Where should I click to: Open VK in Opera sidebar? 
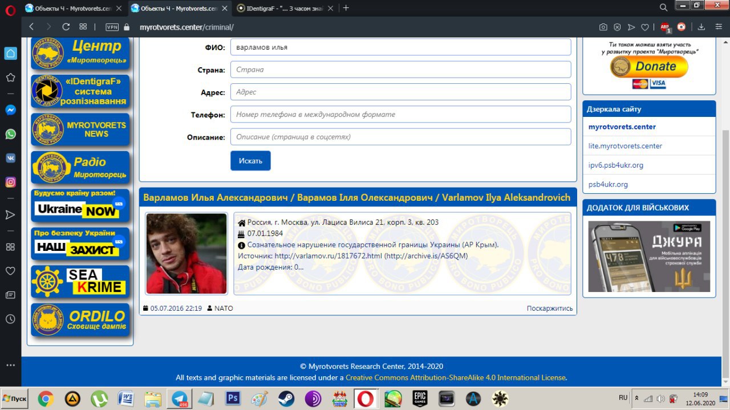[10, 158]
